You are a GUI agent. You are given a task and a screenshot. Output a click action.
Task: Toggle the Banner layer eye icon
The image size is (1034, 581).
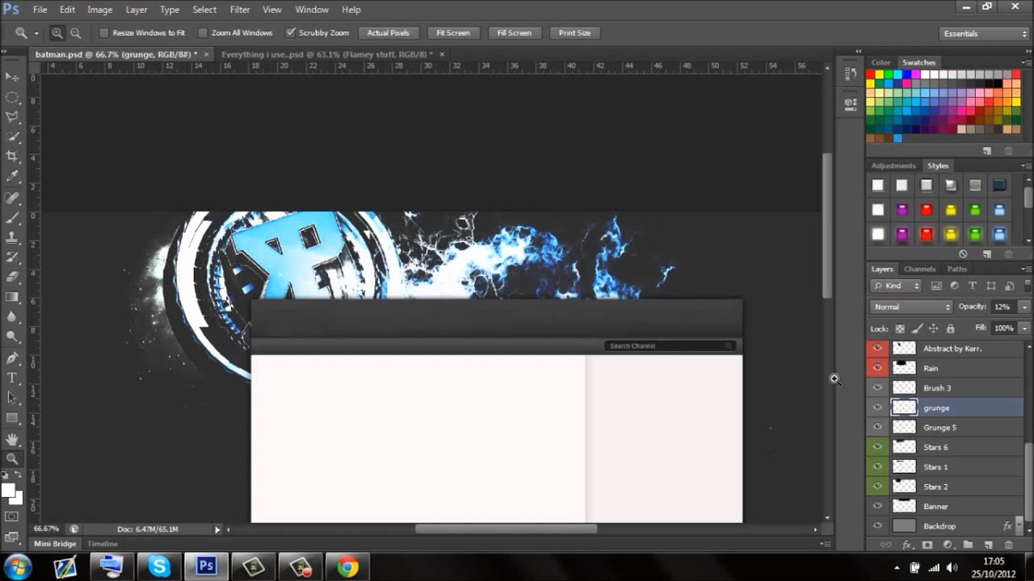877,506
